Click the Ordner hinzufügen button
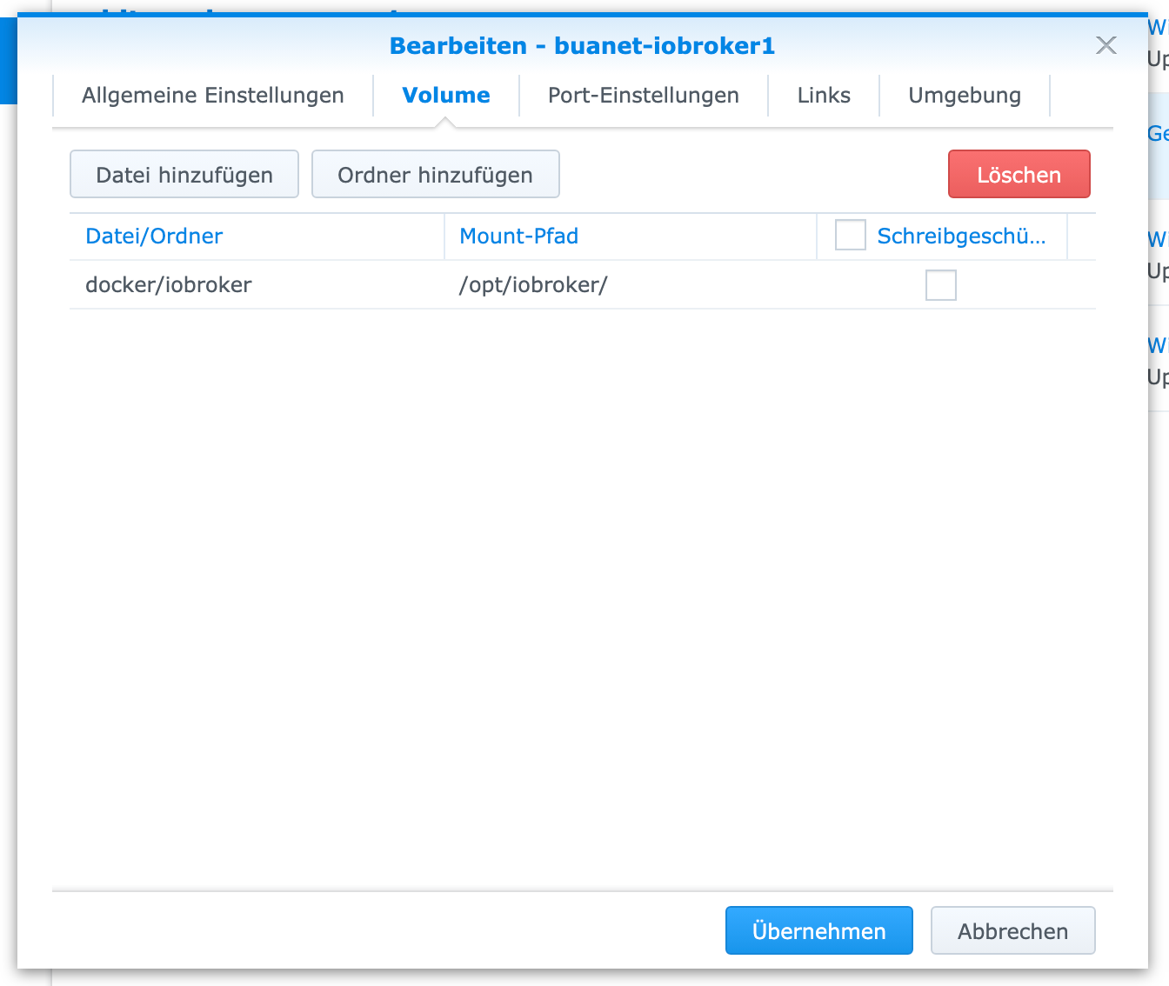1169x986 pixels. pyautogui.click(x=435, y=174)
